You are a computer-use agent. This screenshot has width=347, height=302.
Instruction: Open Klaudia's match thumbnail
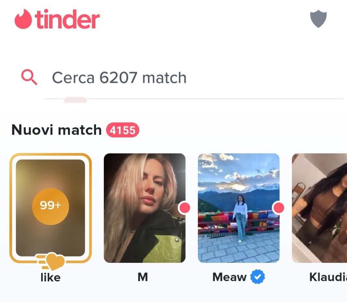(319, 208)
